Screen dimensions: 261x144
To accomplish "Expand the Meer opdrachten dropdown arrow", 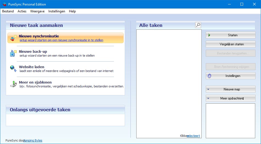I will point(208,98).
